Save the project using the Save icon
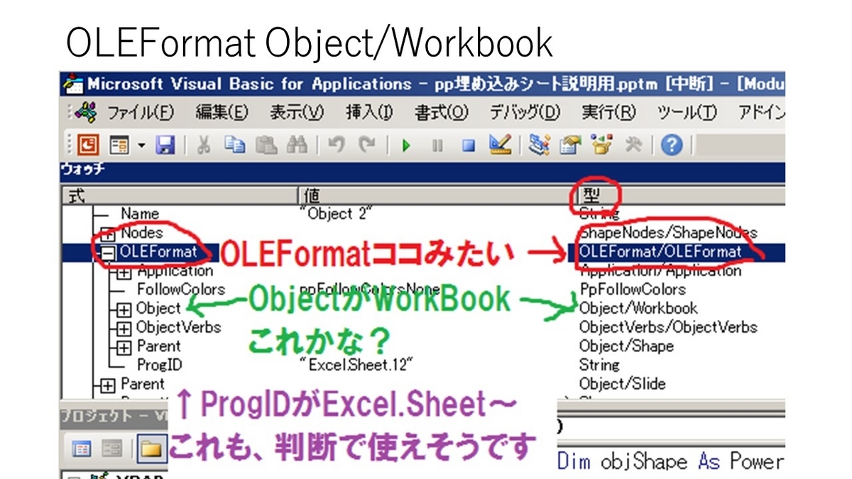Viewport: 852px width, 479px height. [x=165, y=146]
